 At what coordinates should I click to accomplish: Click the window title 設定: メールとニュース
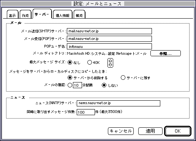[97, 4]
